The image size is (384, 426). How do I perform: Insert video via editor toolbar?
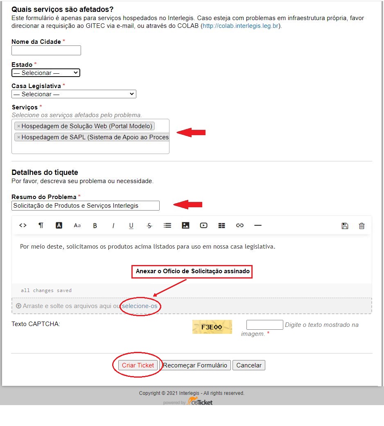203,225
